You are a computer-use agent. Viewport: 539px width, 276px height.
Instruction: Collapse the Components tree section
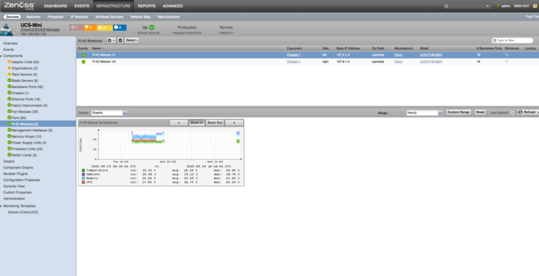click(x=1, y=56)
